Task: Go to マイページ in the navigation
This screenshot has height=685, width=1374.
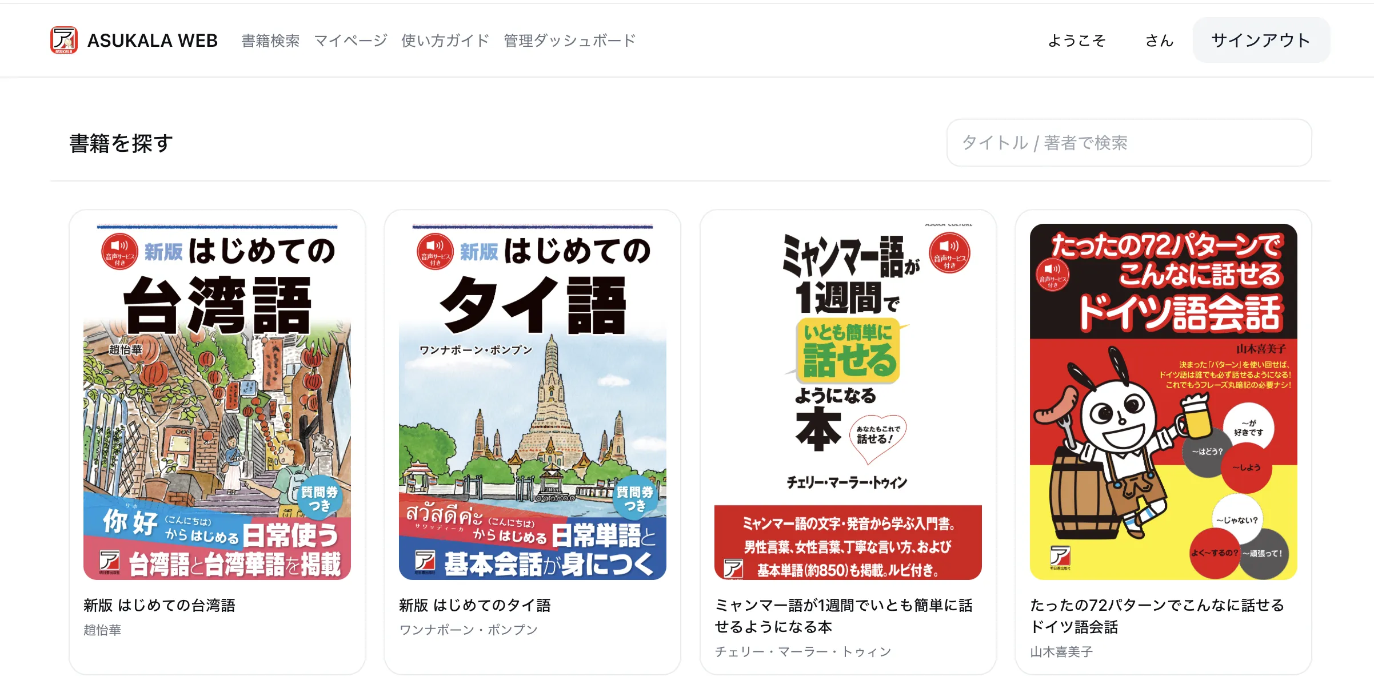Action: coord(350,41)
